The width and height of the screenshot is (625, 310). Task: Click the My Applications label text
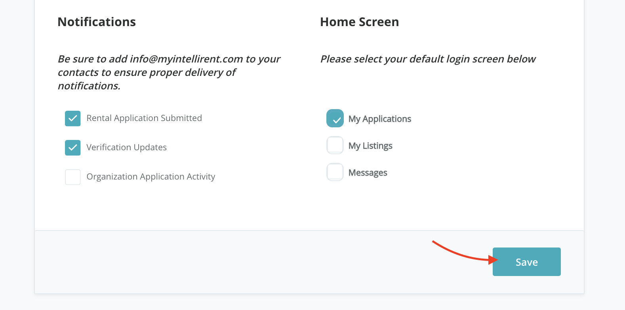(x=379, y=119)
